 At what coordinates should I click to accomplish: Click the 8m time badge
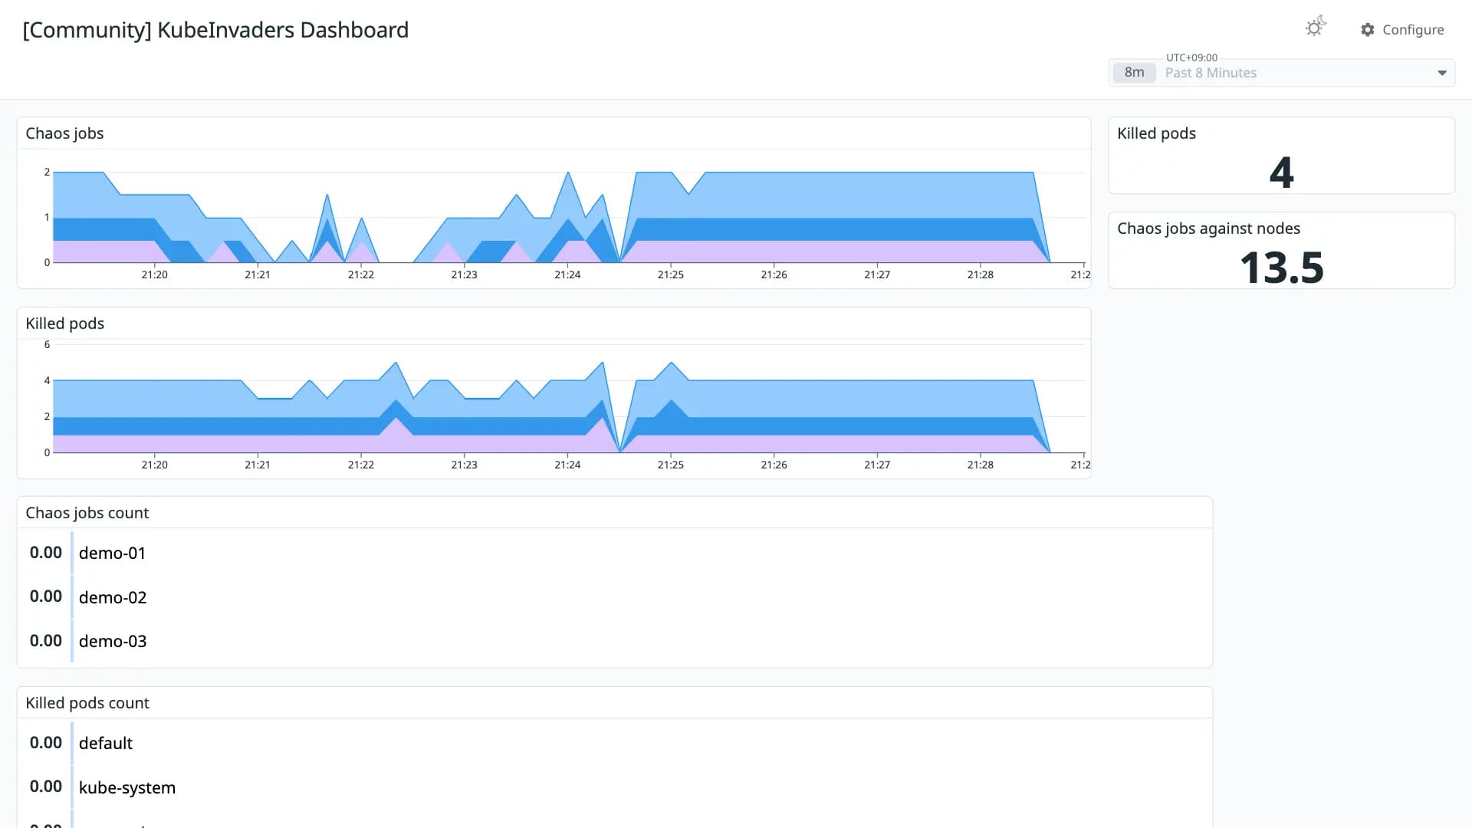pos(1135,73)
